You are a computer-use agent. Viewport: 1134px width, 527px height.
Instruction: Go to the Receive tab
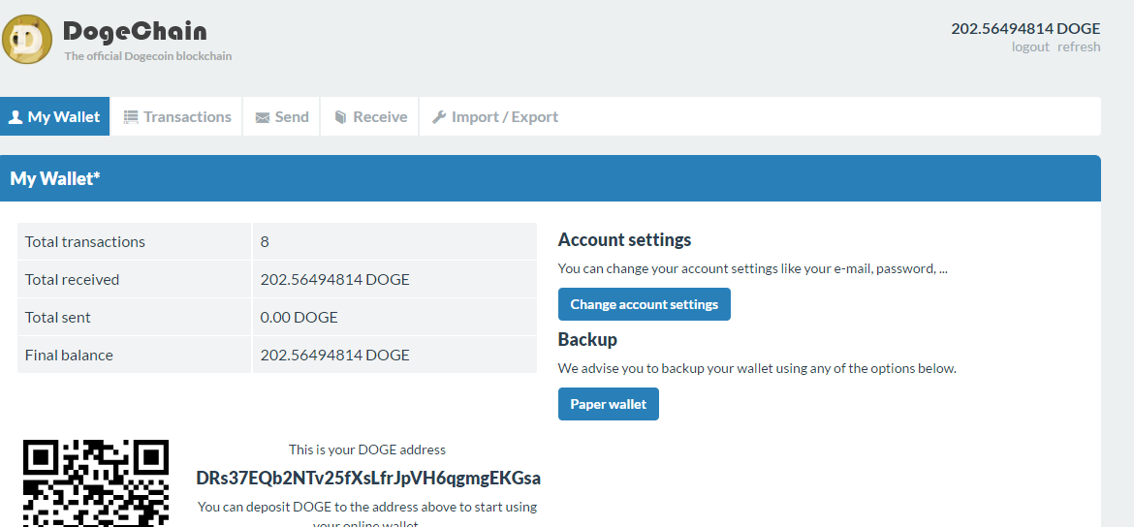(370, 116)
